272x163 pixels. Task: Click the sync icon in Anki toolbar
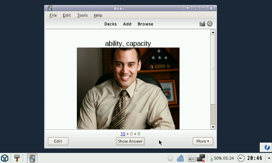[x=210, y=24]
